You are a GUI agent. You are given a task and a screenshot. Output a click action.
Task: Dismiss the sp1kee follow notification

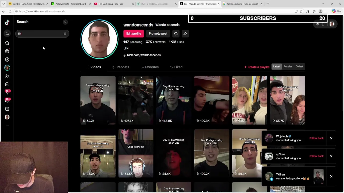(x=331, y=156)
